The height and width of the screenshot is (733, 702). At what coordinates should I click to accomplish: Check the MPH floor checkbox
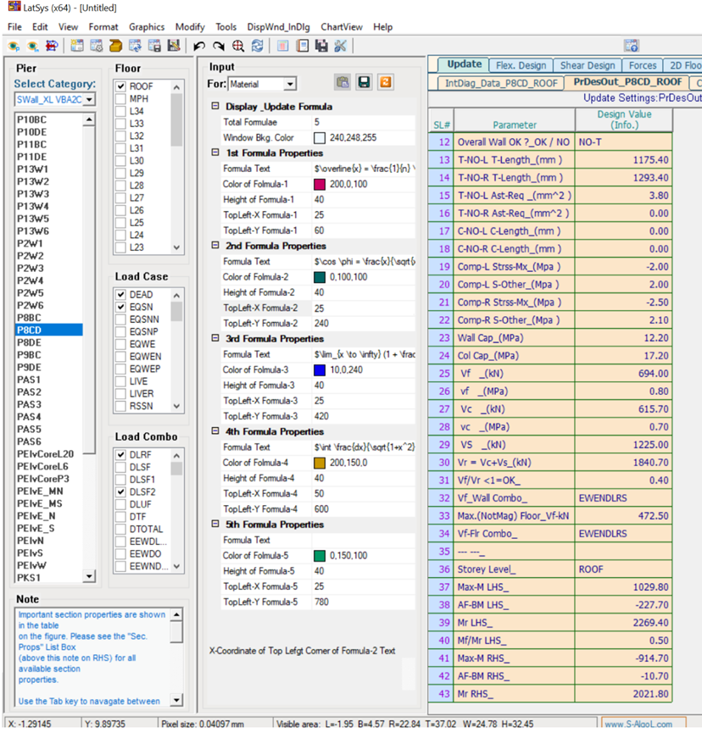click(121, 98)
